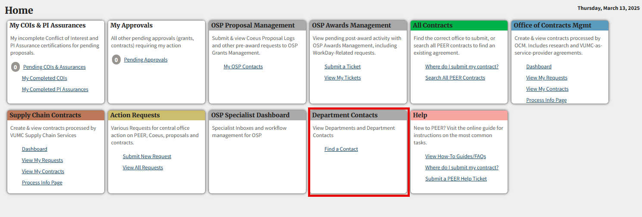Open View All Requests link
Image resolution: width=642 pixels, height=217 pixels.
(143, 168)
